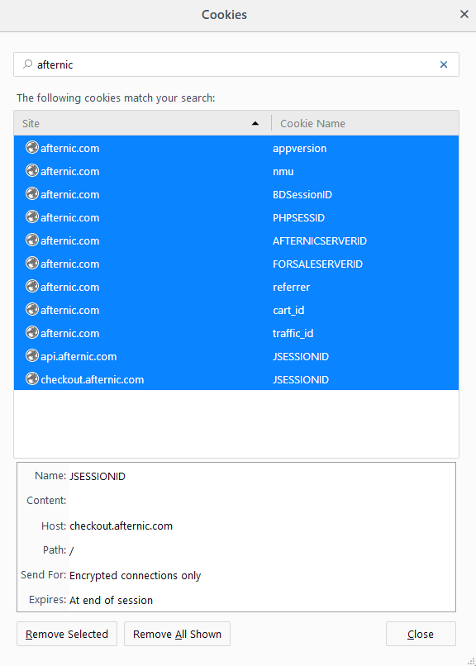Select the AFTERNICSERVERID cookie entry
476x666 pixels.
click(236, 240)
